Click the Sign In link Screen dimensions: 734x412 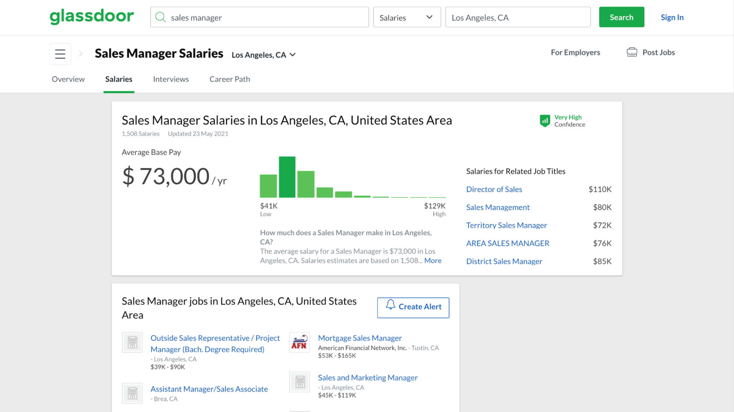(x=672, y=17)
